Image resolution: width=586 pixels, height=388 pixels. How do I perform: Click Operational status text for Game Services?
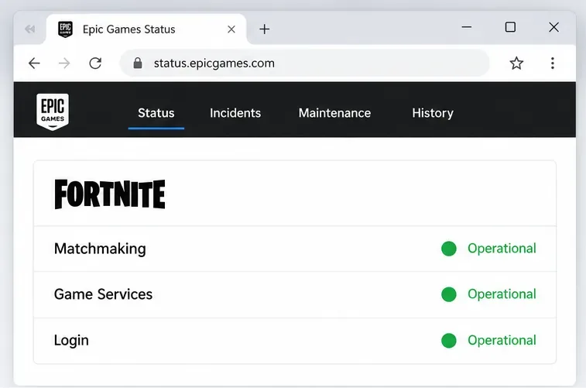[x=502, y=294]
